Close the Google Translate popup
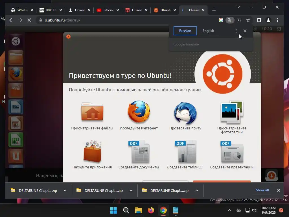This screenshot has width=289, height=217. [x=245, y=31]
